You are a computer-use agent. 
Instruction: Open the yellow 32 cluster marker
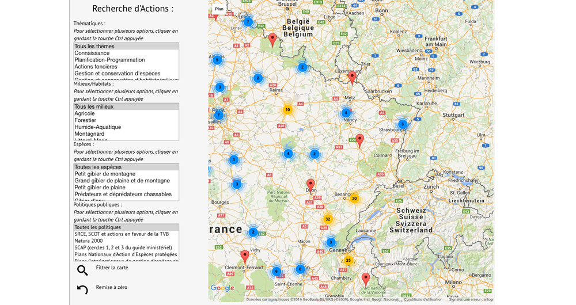[328, 219]
